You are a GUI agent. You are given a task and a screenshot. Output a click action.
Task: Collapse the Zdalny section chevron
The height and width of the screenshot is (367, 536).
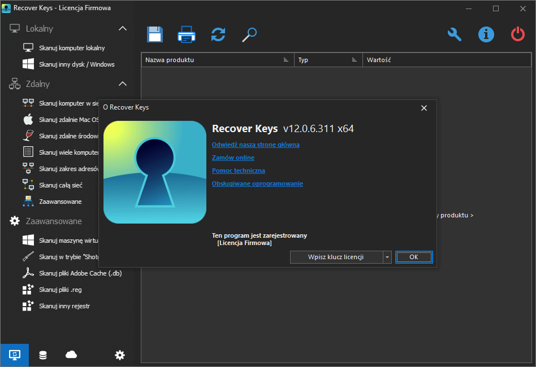pos(122,84)
